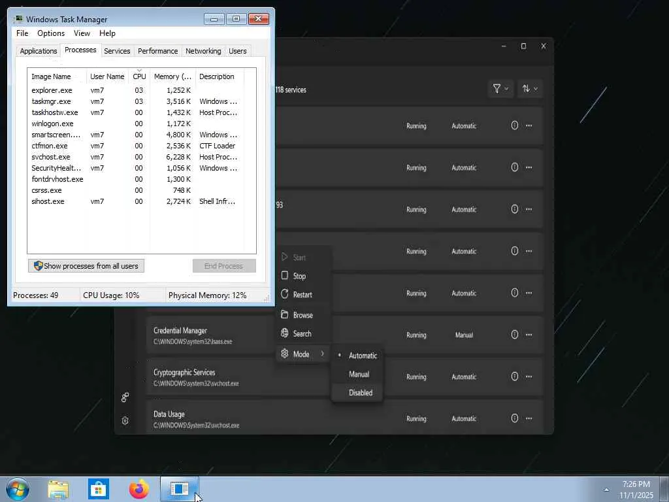Show info for Cryptographic Services

515,376
